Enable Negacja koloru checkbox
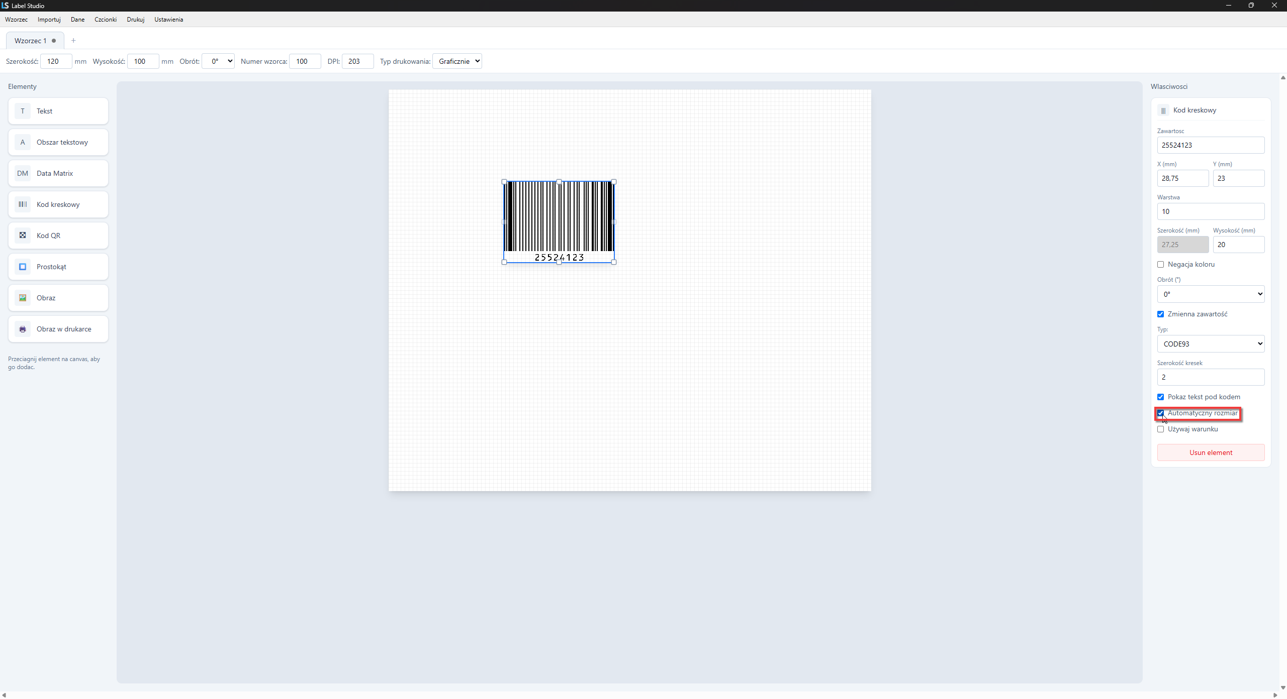 pyautogui.click(x=1160, y=265)
